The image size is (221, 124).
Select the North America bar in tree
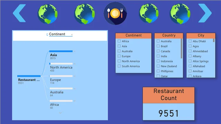coord(61,63)
